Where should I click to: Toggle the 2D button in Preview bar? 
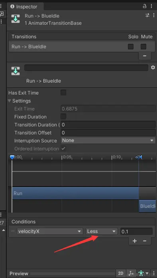coord(121,273)
